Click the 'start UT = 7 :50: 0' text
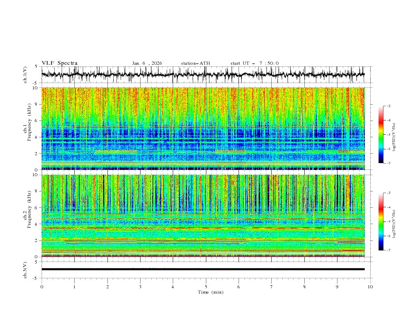Screen dimensions: 417x322 (254, 63)
